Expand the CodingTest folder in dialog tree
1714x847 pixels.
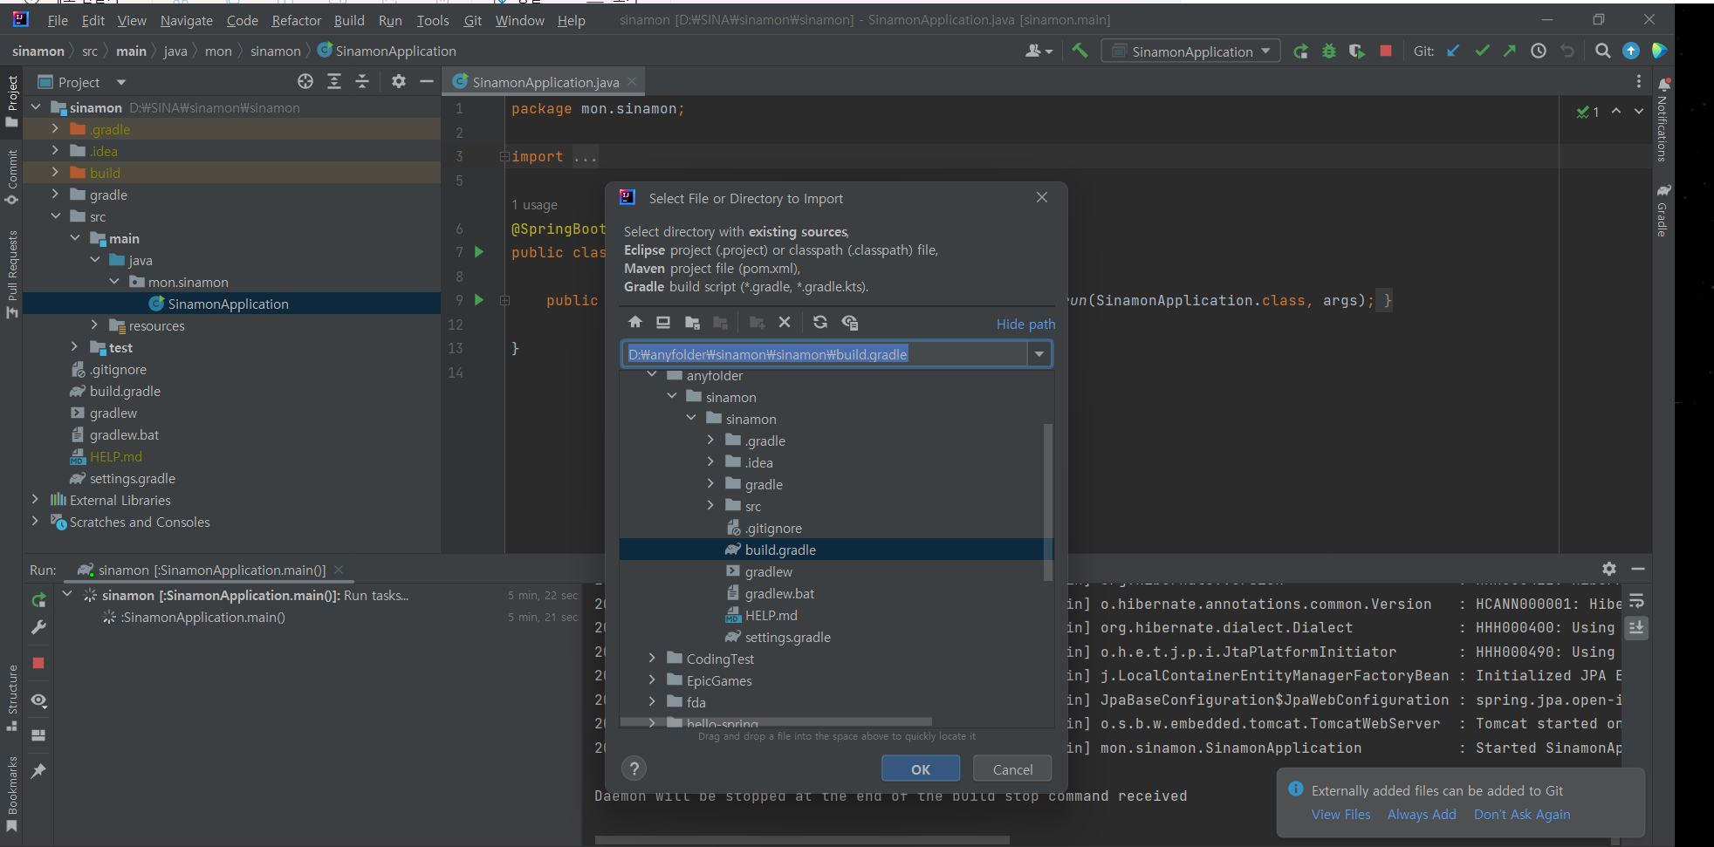652,659
